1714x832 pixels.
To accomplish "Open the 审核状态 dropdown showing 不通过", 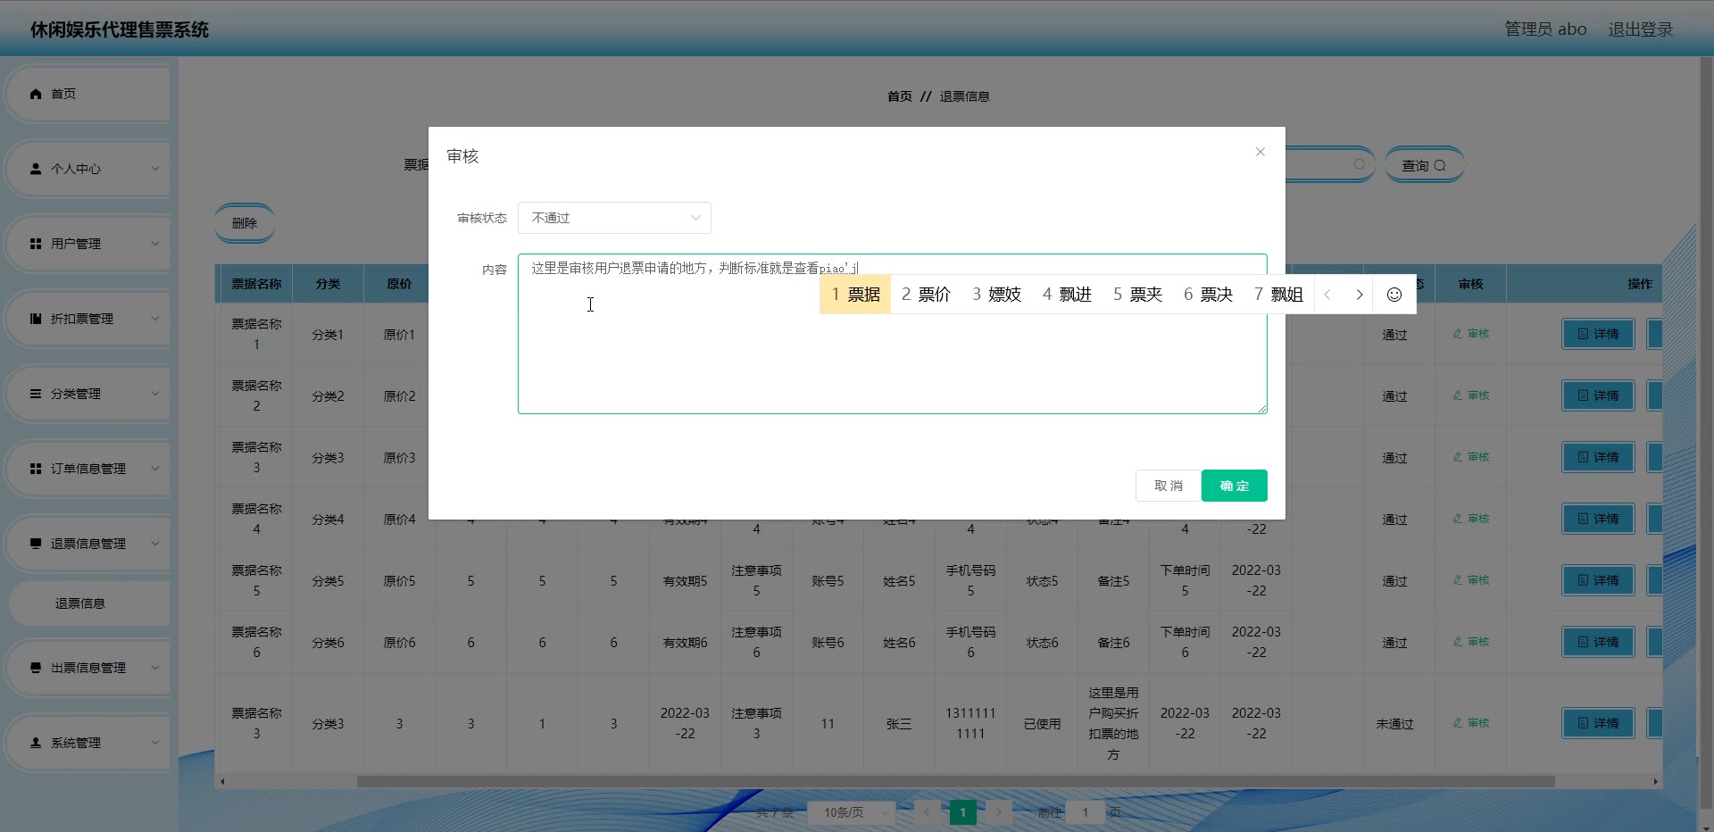I will pos(614,218).
